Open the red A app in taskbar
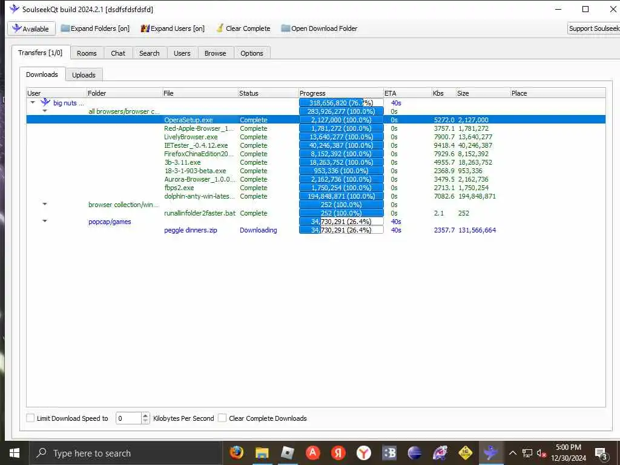The image size is (620, 465). point(313,453)
